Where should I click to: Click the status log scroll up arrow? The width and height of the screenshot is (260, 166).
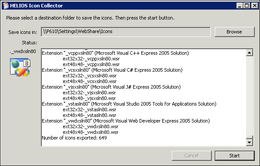tap(250, 53)
